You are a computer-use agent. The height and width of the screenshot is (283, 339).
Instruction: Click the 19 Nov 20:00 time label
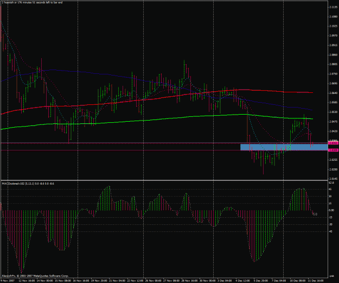[99, 281]
